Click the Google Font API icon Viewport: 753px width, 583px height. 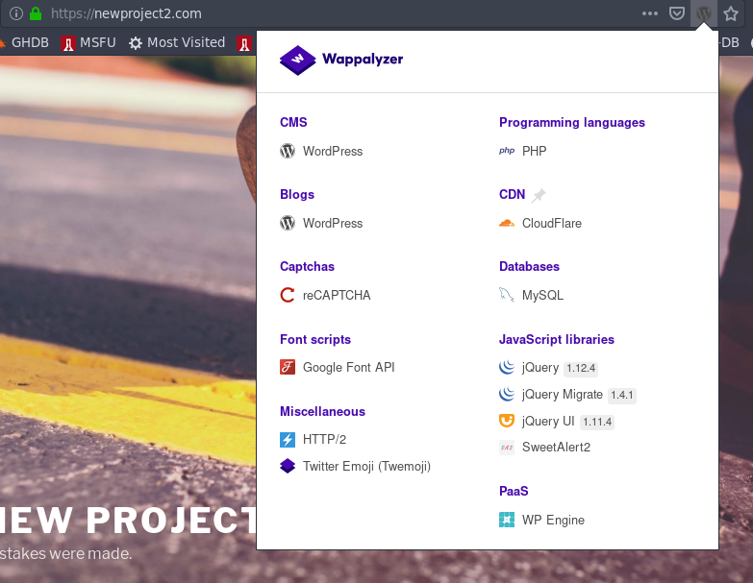288,367
